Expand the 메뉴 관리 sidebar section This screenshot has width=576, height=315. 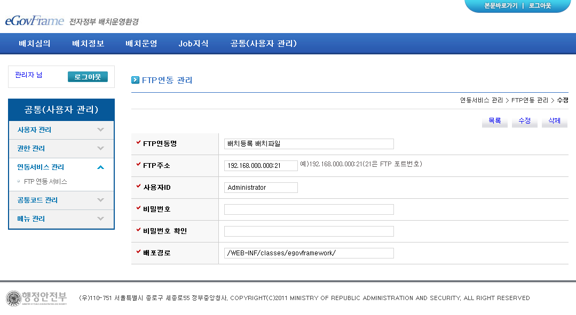tap(61, 219)
